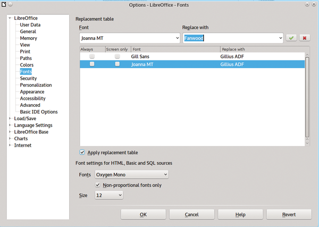Select the Joanna MT row in the replacement table
Viewport: 319px width, 227px height.
click(192, 64)
